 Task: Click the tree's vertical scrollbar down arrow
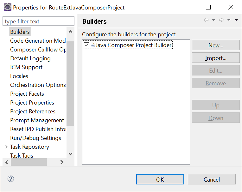70,154
